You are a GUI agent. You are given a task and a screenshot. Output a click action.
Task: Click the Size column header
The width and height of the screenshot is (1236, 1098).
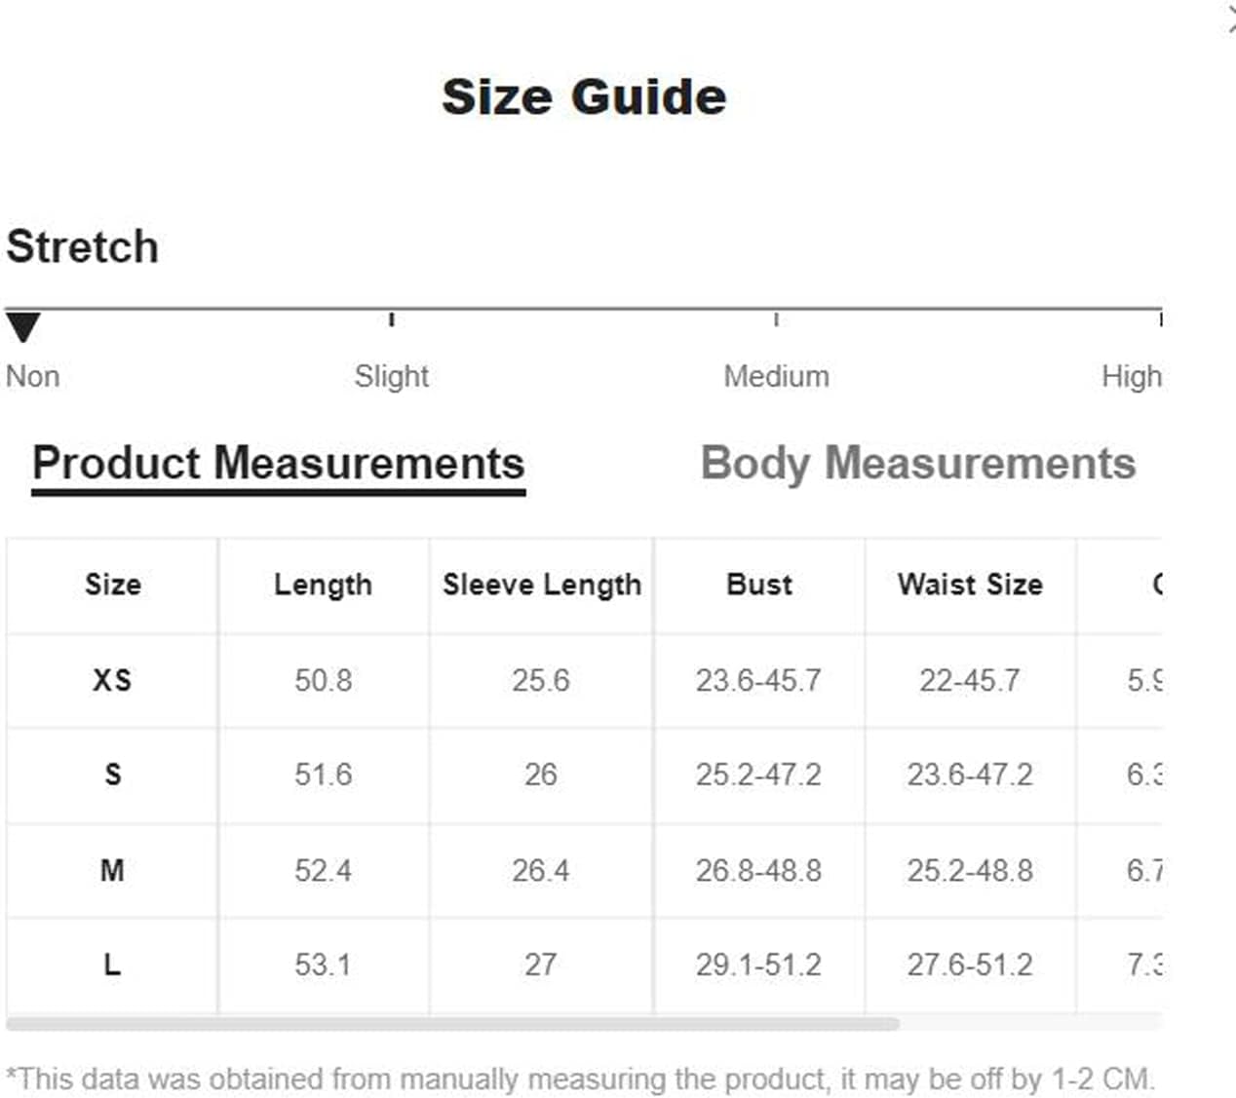tap(112, 585)
